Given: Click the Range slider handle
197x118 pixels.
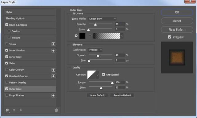Looking at the screenshot, I should 112,83.
